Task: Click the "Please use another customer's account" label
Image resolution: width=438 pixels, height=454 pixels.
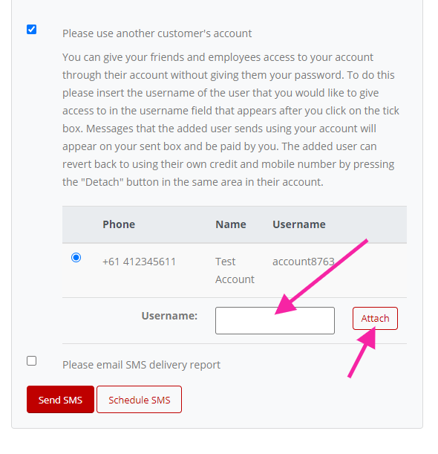Action: tap(157, 33)
